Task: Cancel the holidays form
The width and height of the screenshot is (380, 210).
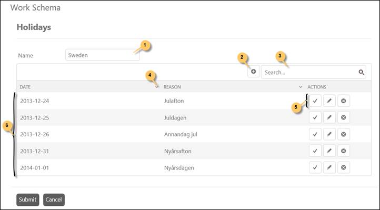Action: click(54, 199)
